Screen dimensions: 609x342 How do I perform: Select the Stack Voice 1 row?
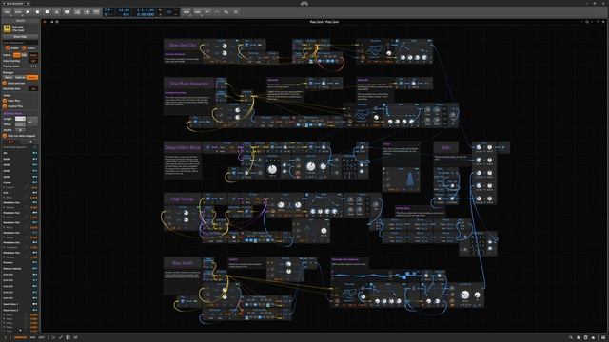point(20,304)
